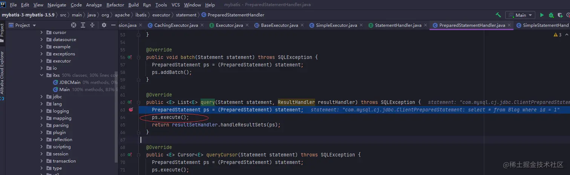Run the Main configuration
Screen dimensions: 570x175
click(542, 15)
